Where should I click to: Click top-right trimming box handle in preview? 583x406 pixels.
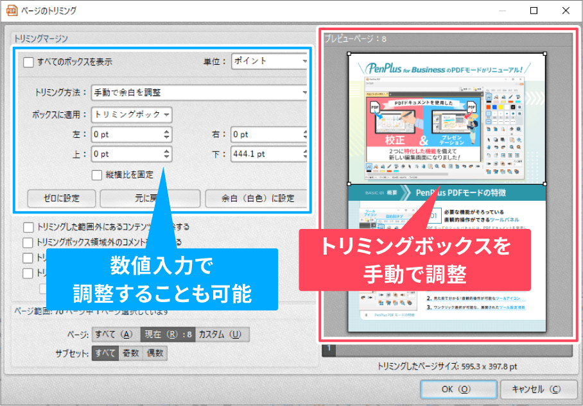[545, 54]
